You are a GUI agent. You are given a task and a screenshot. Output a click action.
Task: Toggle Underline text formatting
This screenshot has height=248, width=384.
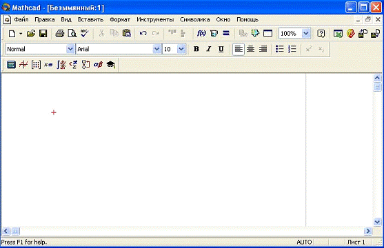click(221, 49)
